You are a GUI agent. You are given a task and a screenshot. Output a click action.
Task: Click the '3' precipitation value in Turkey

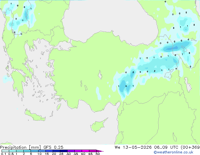133,72
